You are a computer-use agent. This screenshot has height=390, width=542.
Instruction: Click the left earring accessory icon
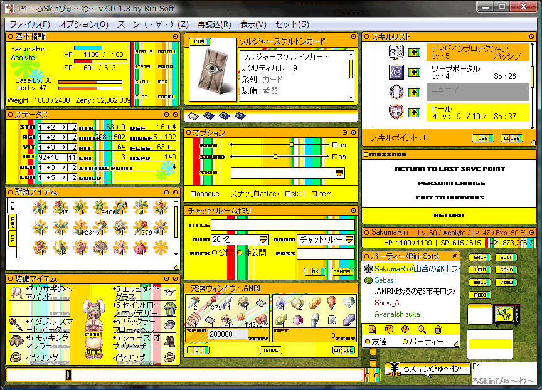(x=16, y=357)
